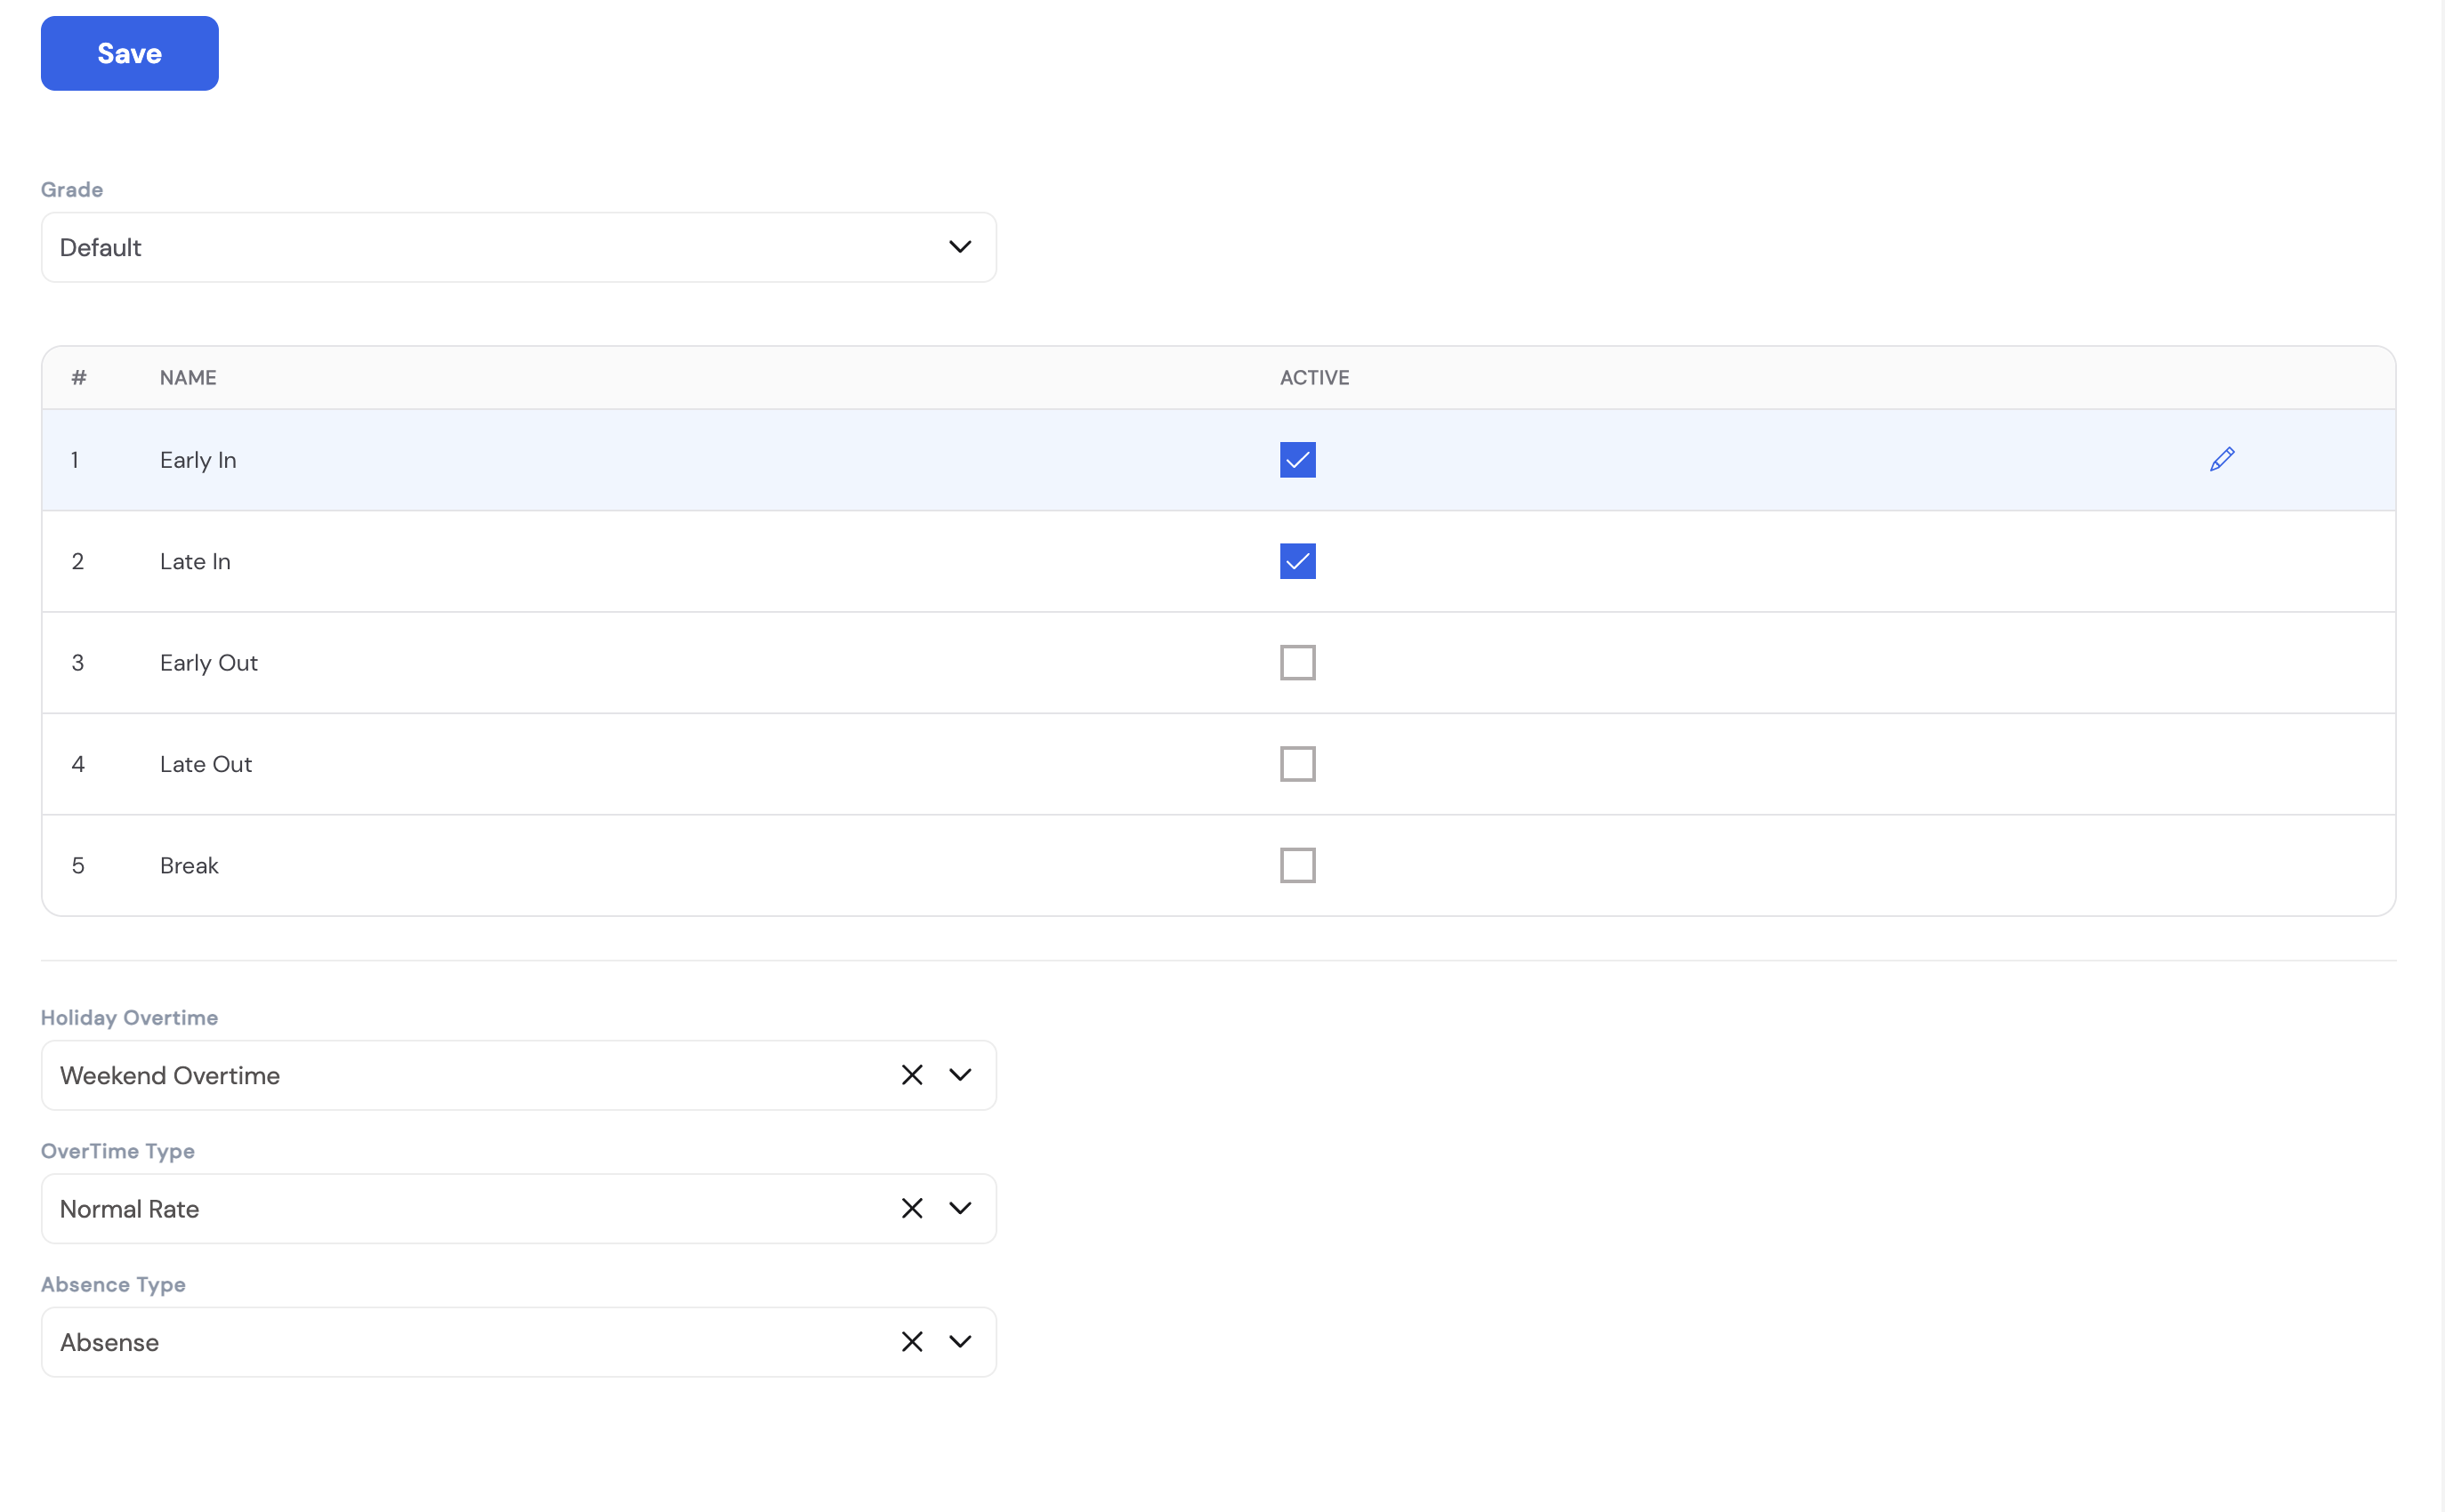Click the Grade field label

[72, 189]
